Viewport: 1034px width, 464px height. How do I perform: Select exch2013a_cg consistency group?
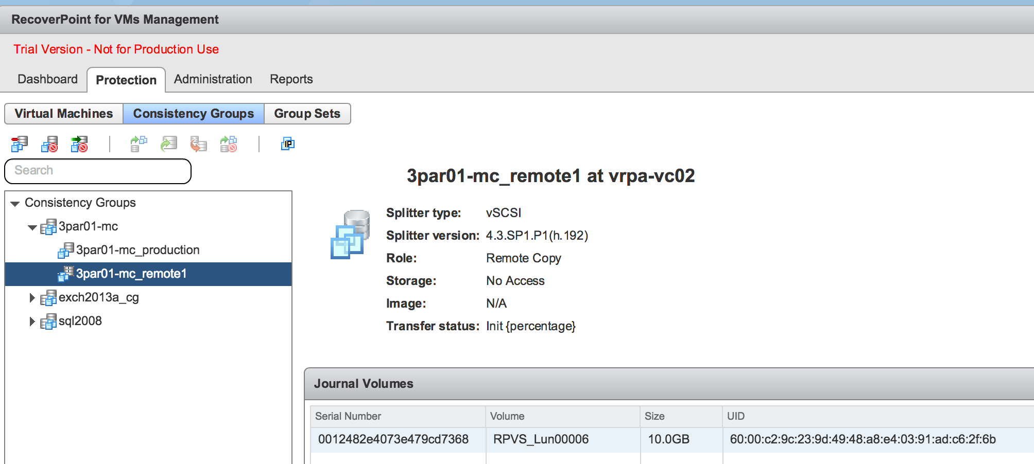click(98, 297)
